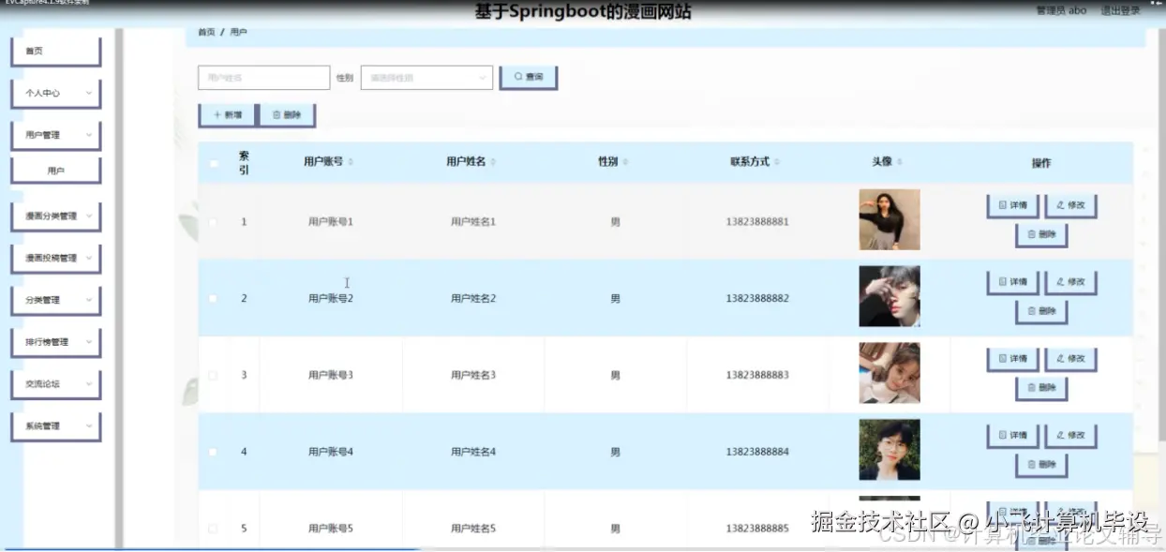Sort by 性别 column arrows
Image resolution: width=1166 pixels, height=552 pixels.
[x=625, y=162]
